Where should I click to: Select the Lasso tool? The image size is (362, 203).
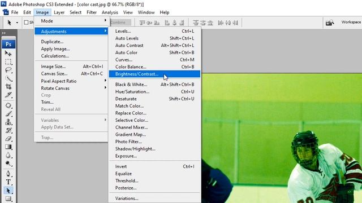point(8,70)
